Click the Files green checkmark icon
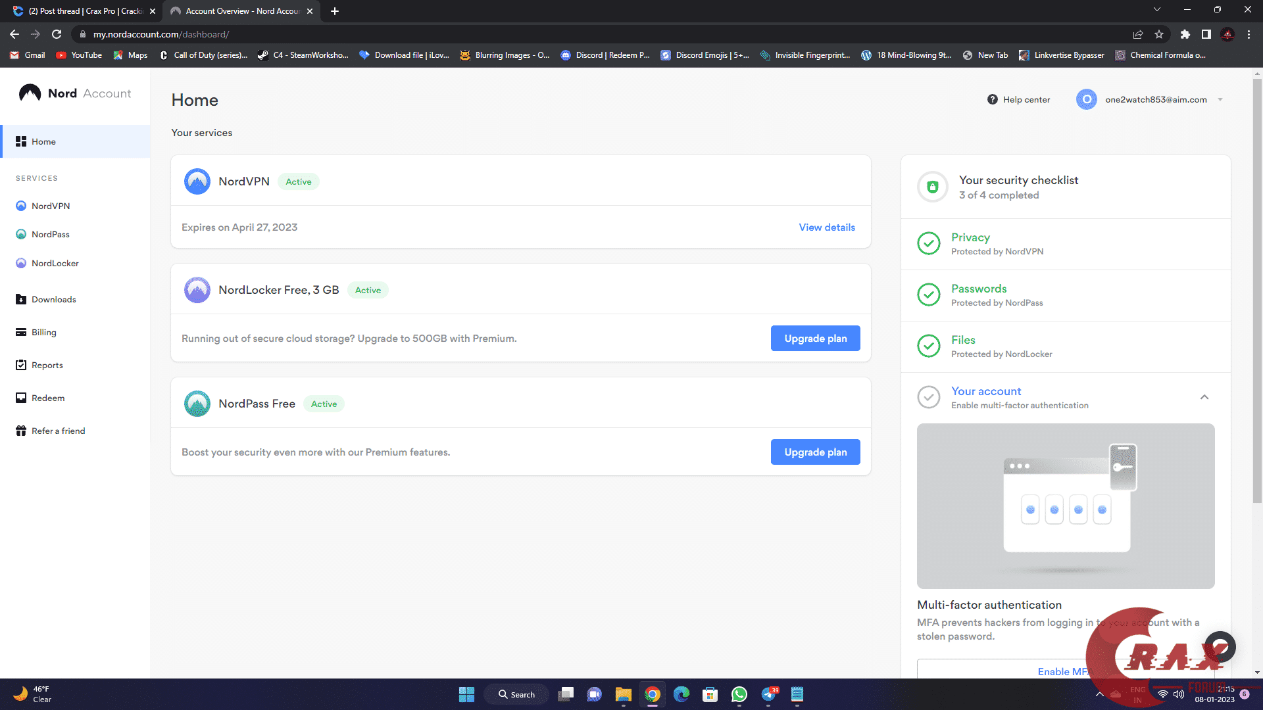The height and width of the screenshot is (710, 1263). point(929,346)
